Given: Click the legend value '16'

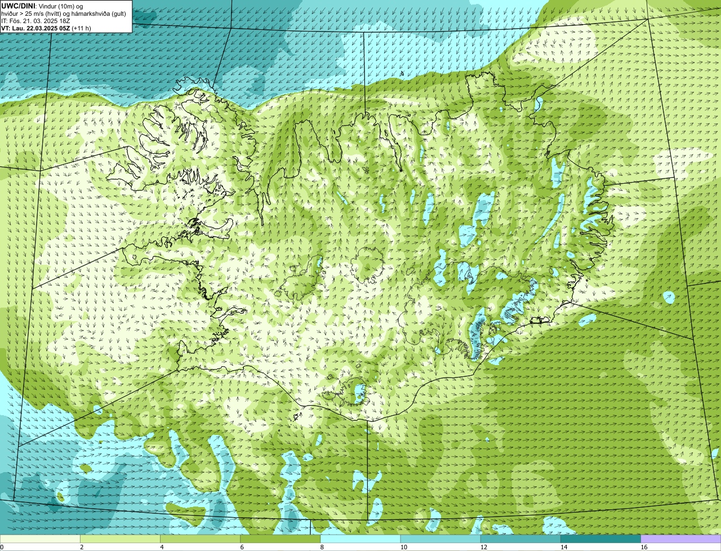Looking at the screenshot, I should click(644, 547).
